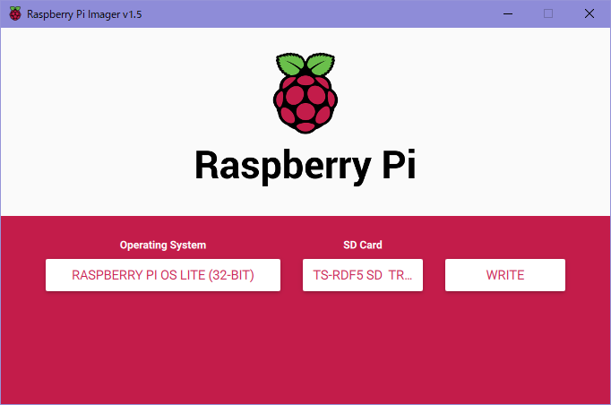The height and width of the screenshot is (405, 611).
Task: Choose storage via TS-RDF5 SD card button
Action: click(363, 275)
